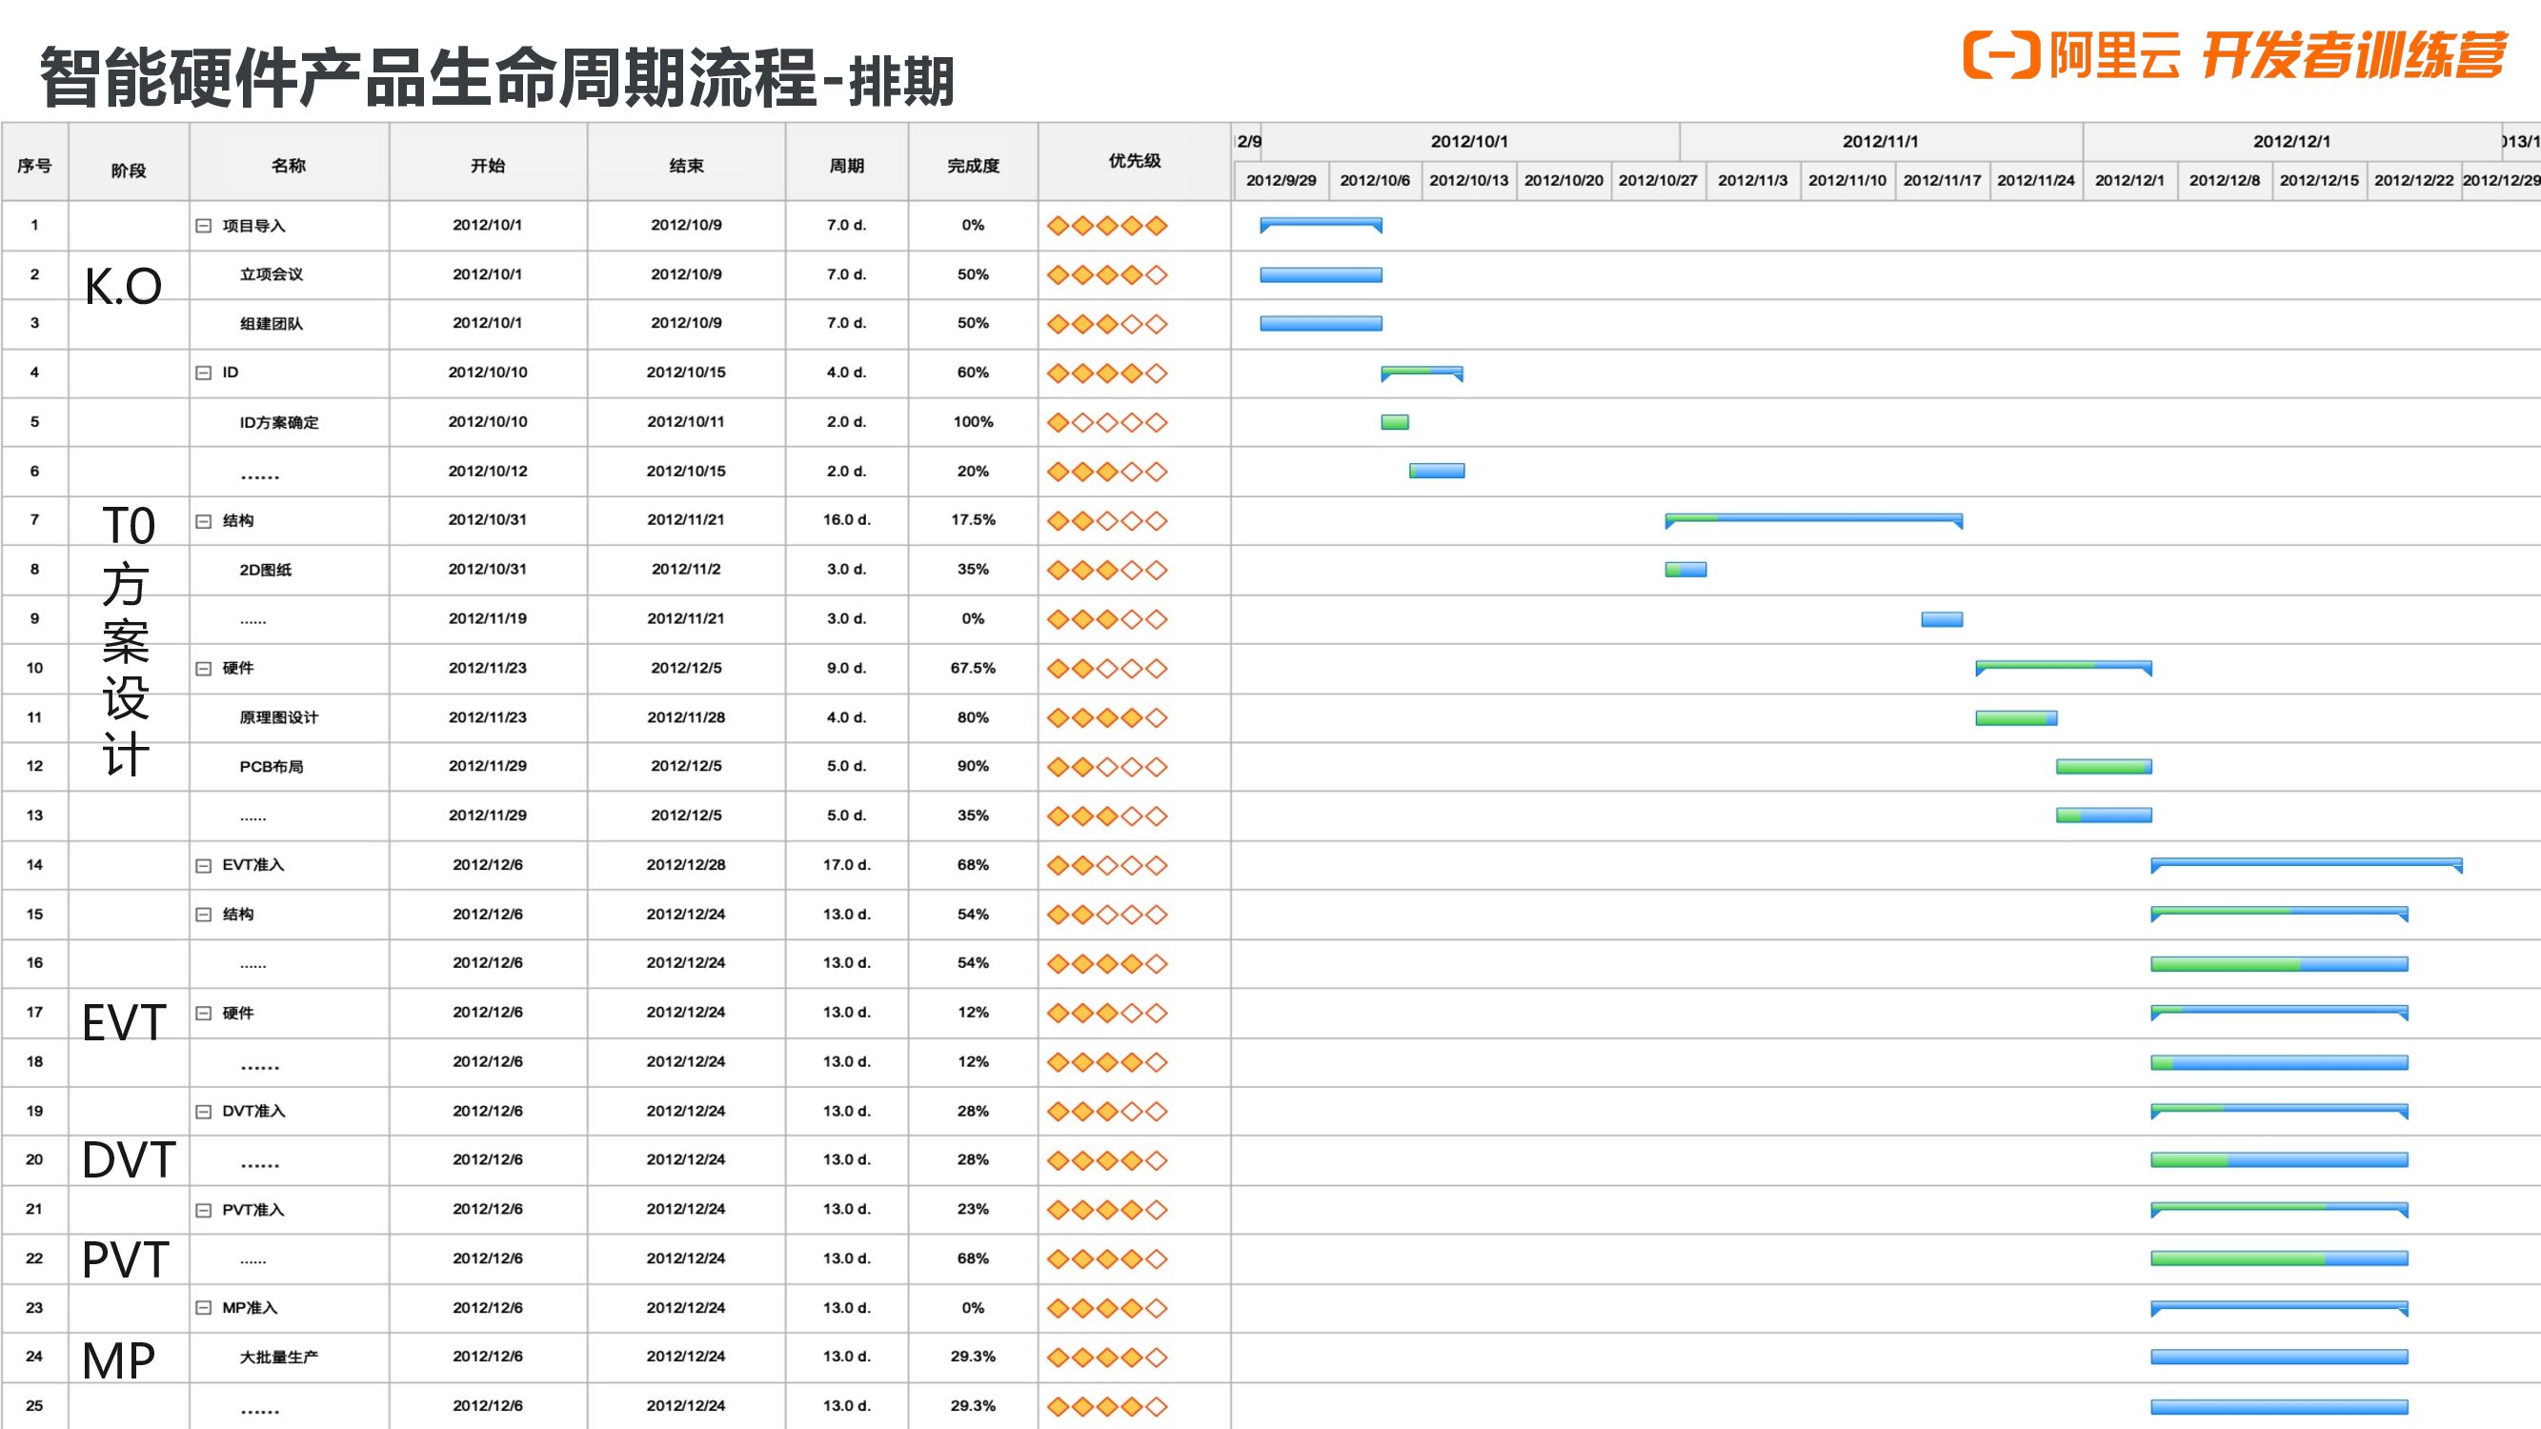This screenshot has width=2541, height=1429.
Task: Click the Gantt bar for PCB布局
Action: tap(2103, 766)
